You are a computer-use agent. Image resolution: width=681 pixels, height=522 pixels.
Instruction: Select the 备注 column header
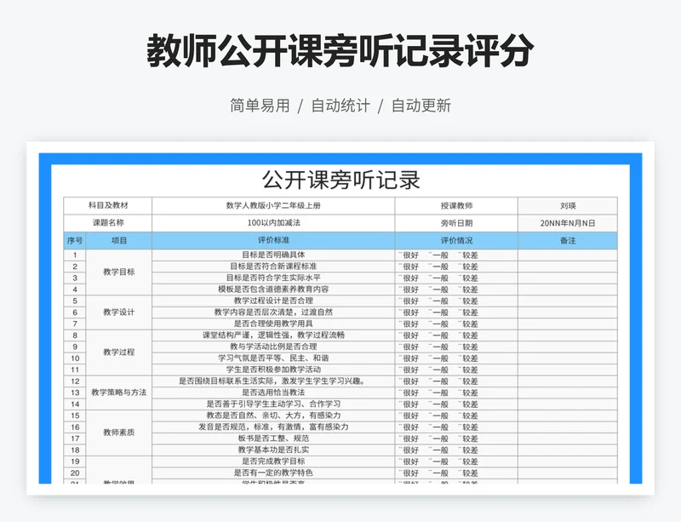pyautogui.click(x=568, y=241)
